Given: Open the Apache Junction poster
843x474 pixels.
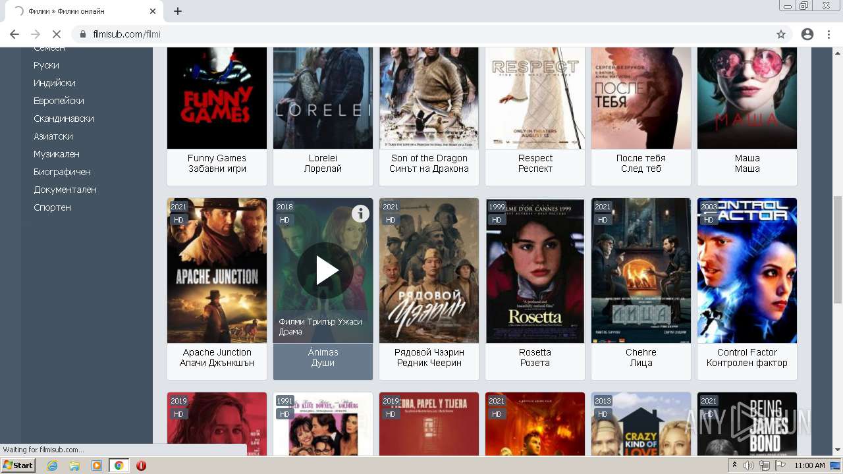Looking at the screenshot, I should 217,271.
